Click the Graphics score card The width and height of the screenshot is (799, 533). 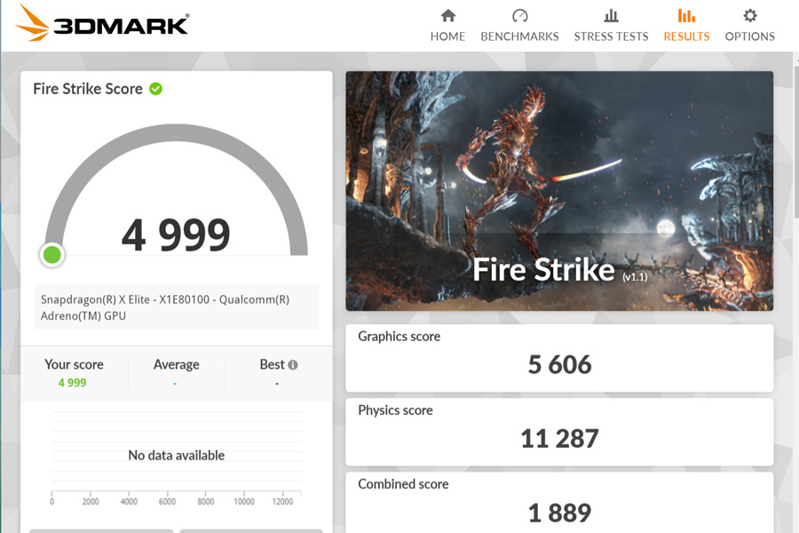point(559,358)
